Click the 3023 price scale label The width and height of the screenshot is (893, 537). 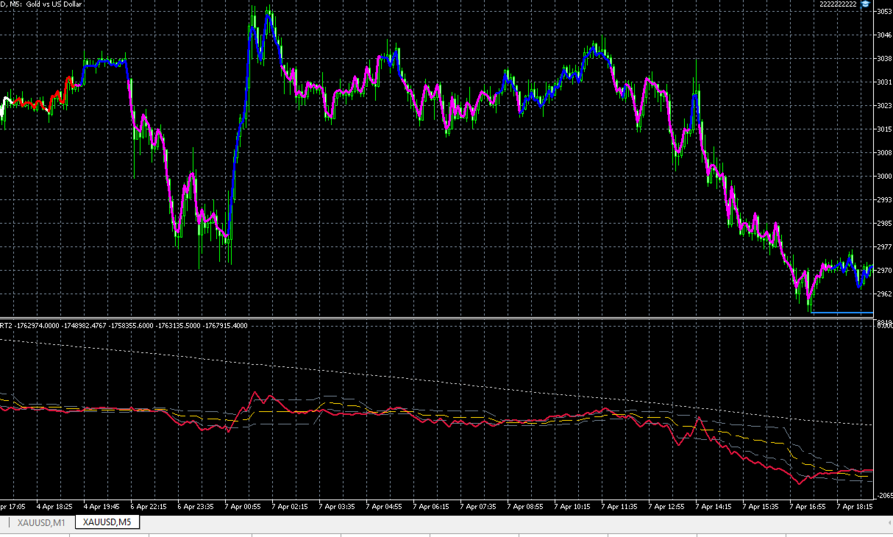[883, 106]
